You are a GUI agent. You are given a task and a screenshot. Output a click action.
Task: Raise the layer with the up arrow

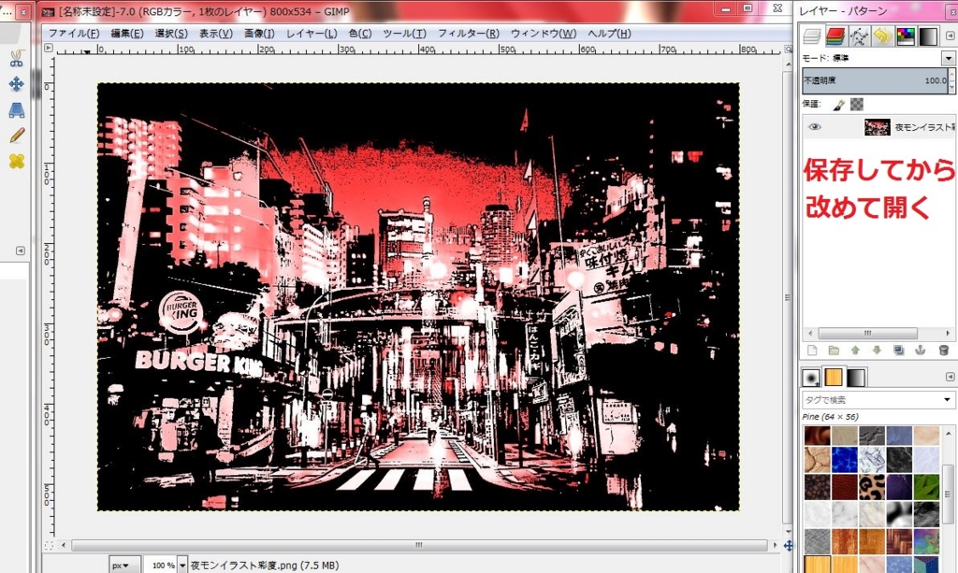click(x=855, y=351)
